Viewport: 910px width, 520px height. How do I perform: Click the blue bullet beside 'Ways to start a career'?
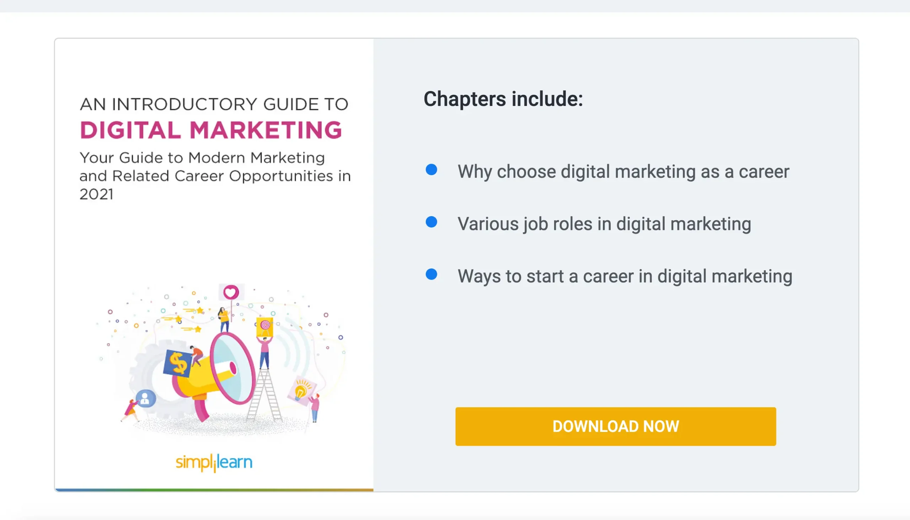[432, 275]
